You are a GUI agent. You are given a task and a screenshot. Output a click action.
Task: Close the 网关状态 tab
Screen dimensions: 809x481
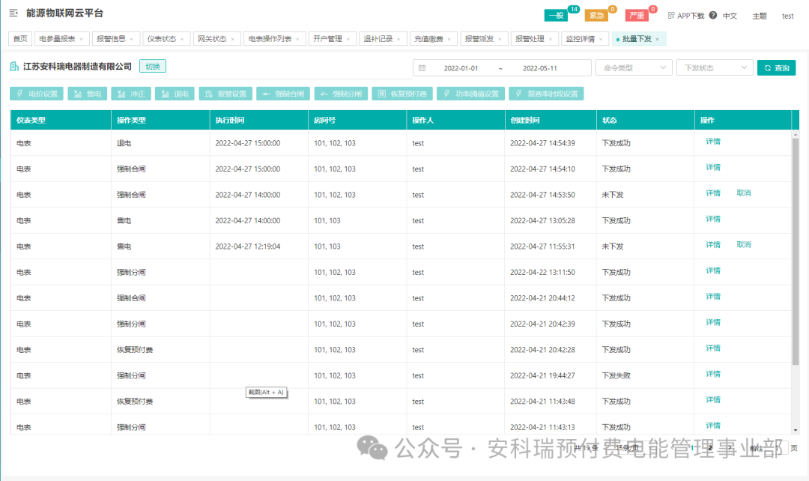pos(233,39)
